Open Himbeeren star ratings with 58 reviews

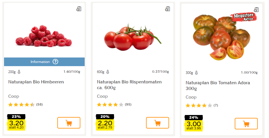(25, 104)
